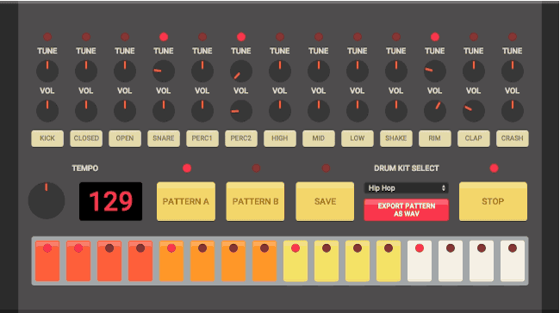
Task: Select the HIGH tom pad
Action: (x=280, y=138)
